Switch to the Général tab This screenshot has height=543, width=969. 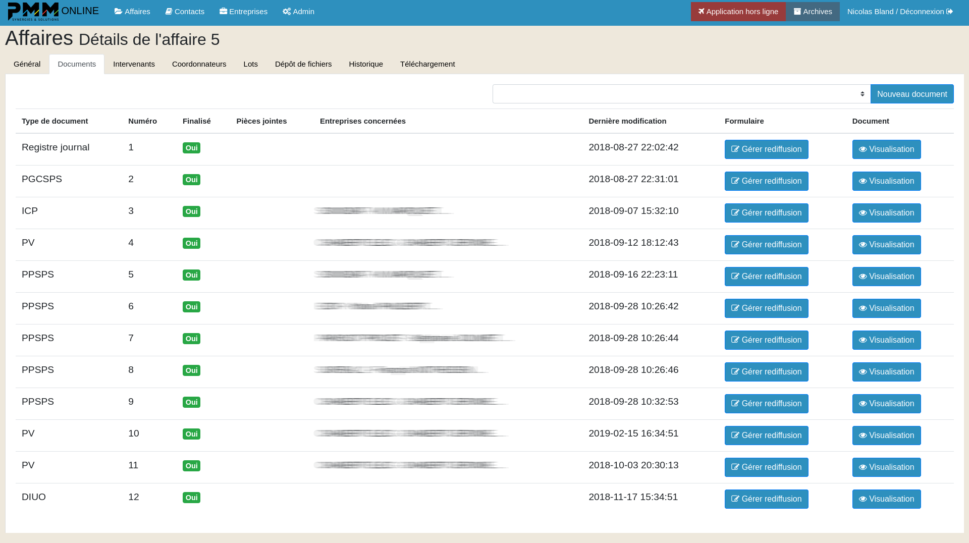pos(27,64)
